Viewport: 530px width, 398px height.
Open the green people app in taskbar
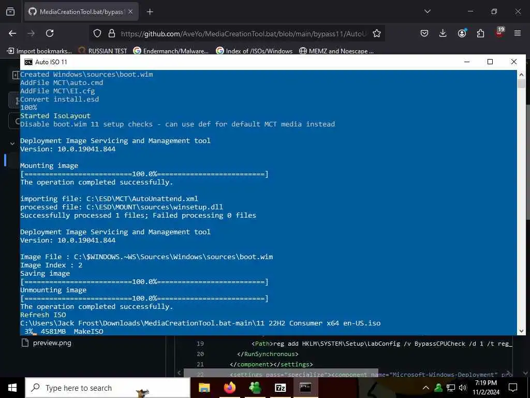coord(255,388)
